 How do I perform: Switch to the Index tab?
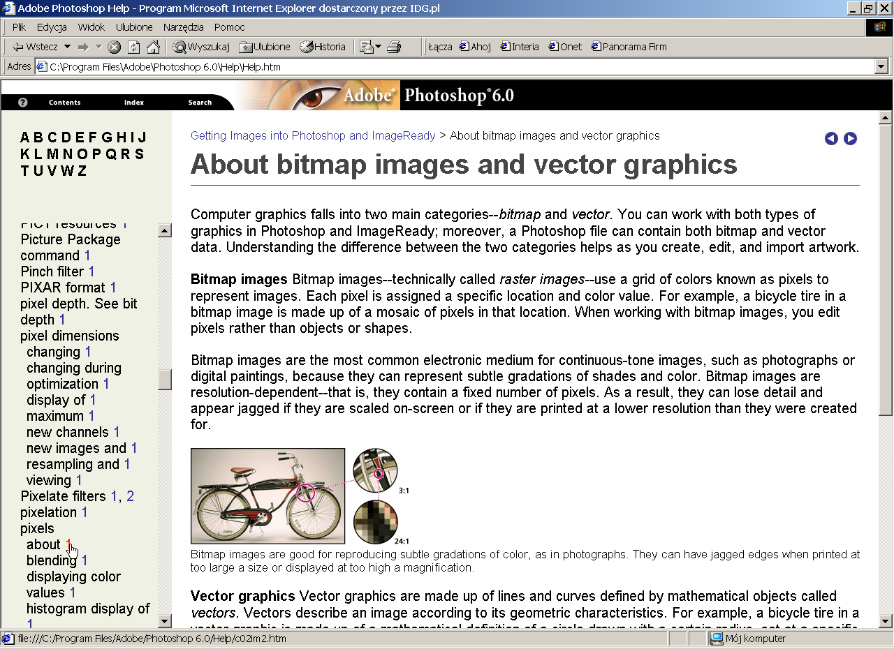(134, 103)
